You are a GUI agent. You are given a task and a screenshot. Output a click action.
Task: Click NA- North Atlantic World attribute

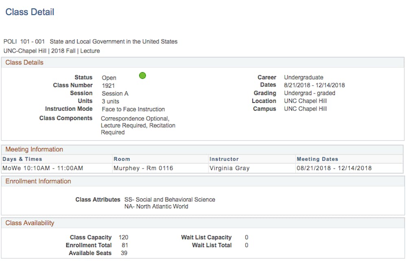(156, 206)
